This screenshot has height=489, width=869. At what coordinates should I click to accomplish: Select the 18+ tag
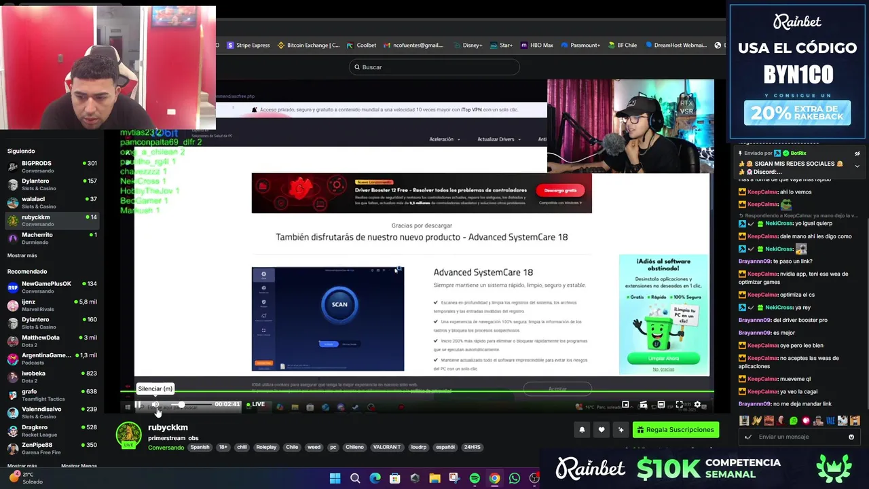(223, 448)
